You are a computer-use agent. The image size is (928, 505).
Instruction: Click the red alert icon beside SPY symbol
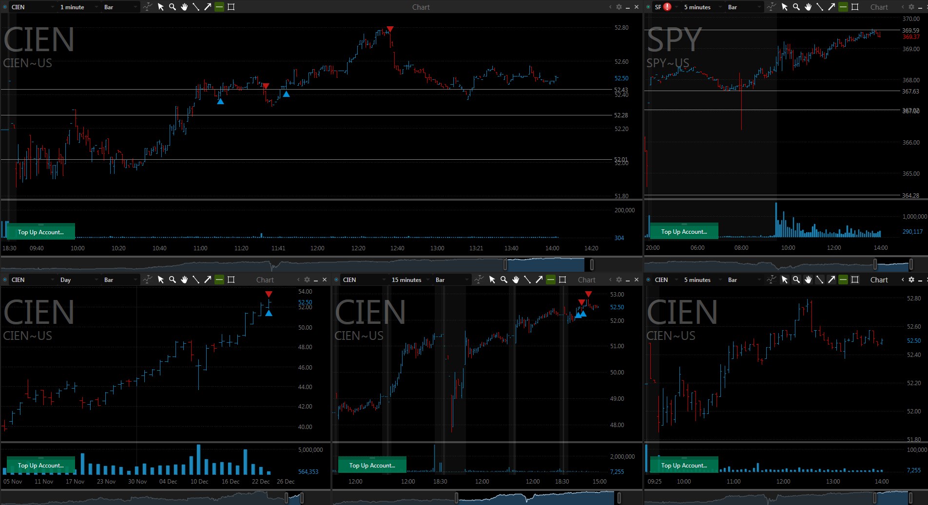(667, 7)
